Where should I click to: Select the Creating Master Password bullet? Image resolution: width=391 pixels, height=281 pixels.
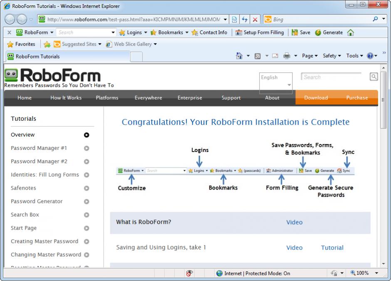(x=87, y=242)
